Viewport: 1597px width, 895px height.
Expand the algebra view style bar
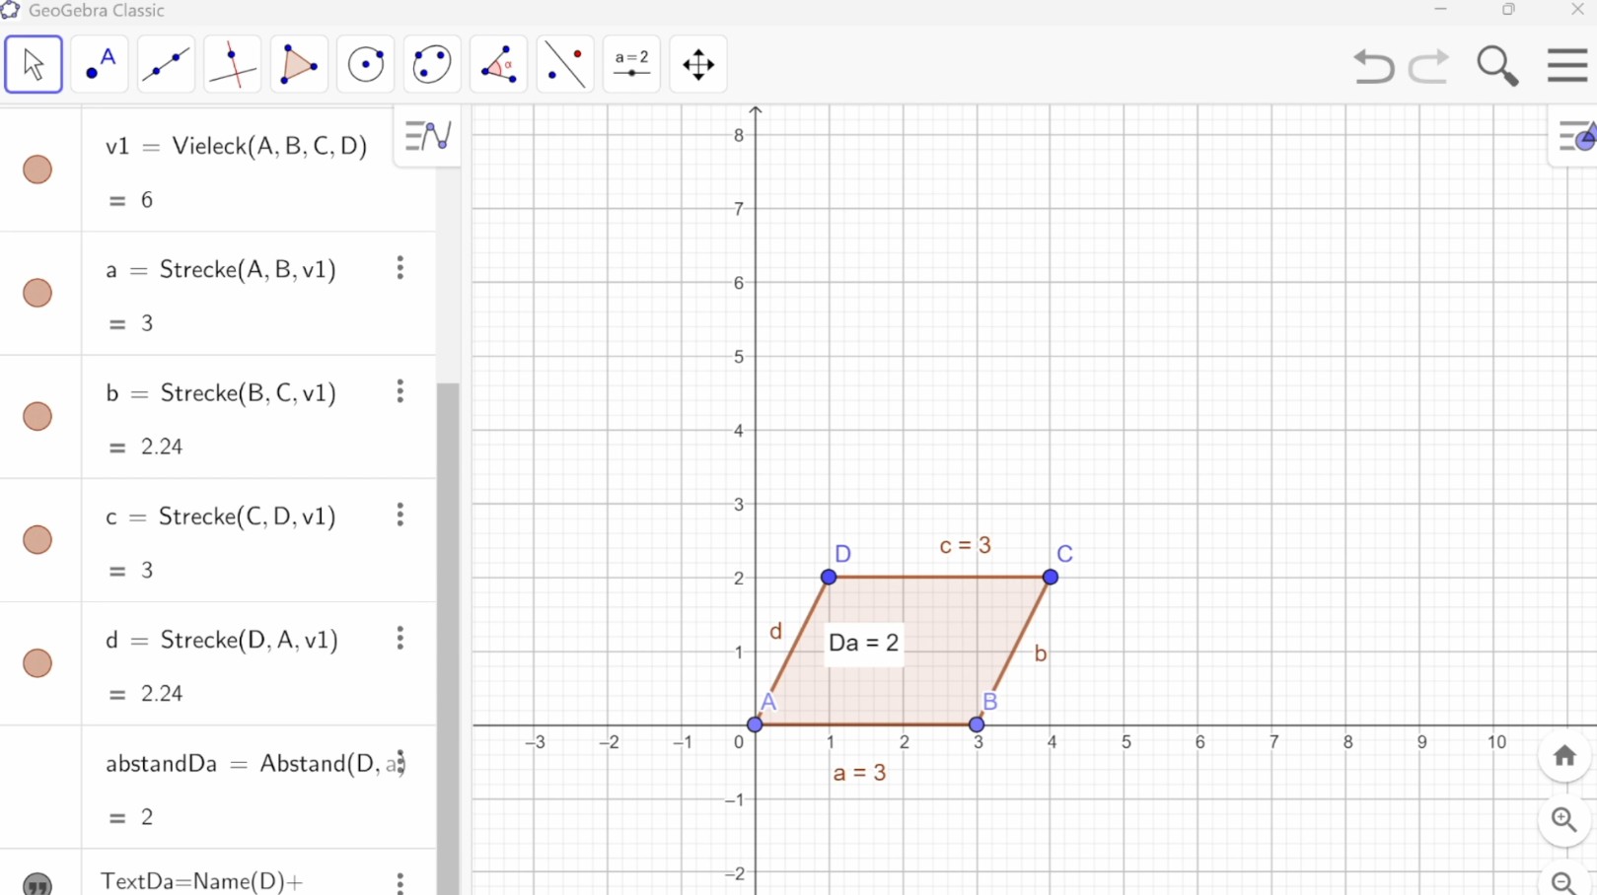428,136
